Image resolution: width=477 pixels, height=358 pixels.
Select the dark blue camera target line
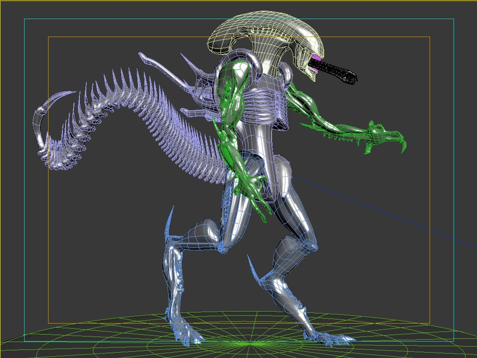[385, 212]
